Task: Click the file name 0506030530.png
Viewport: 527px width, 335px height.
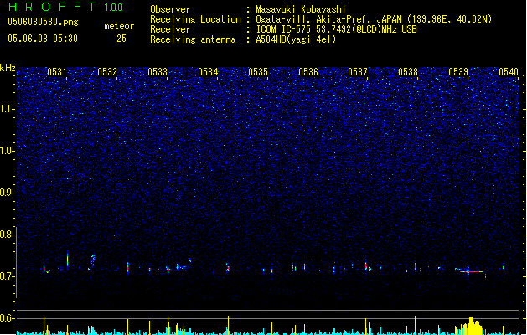Action: pos(43,22)
